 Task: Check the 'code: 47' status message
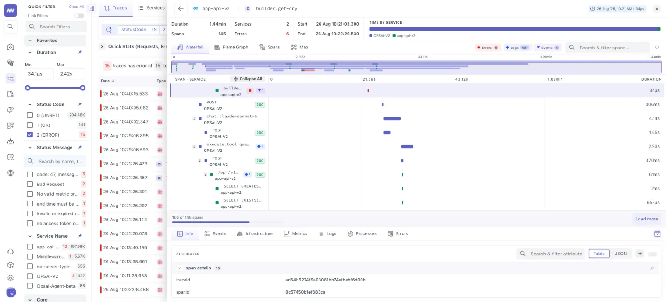(30, 174)
